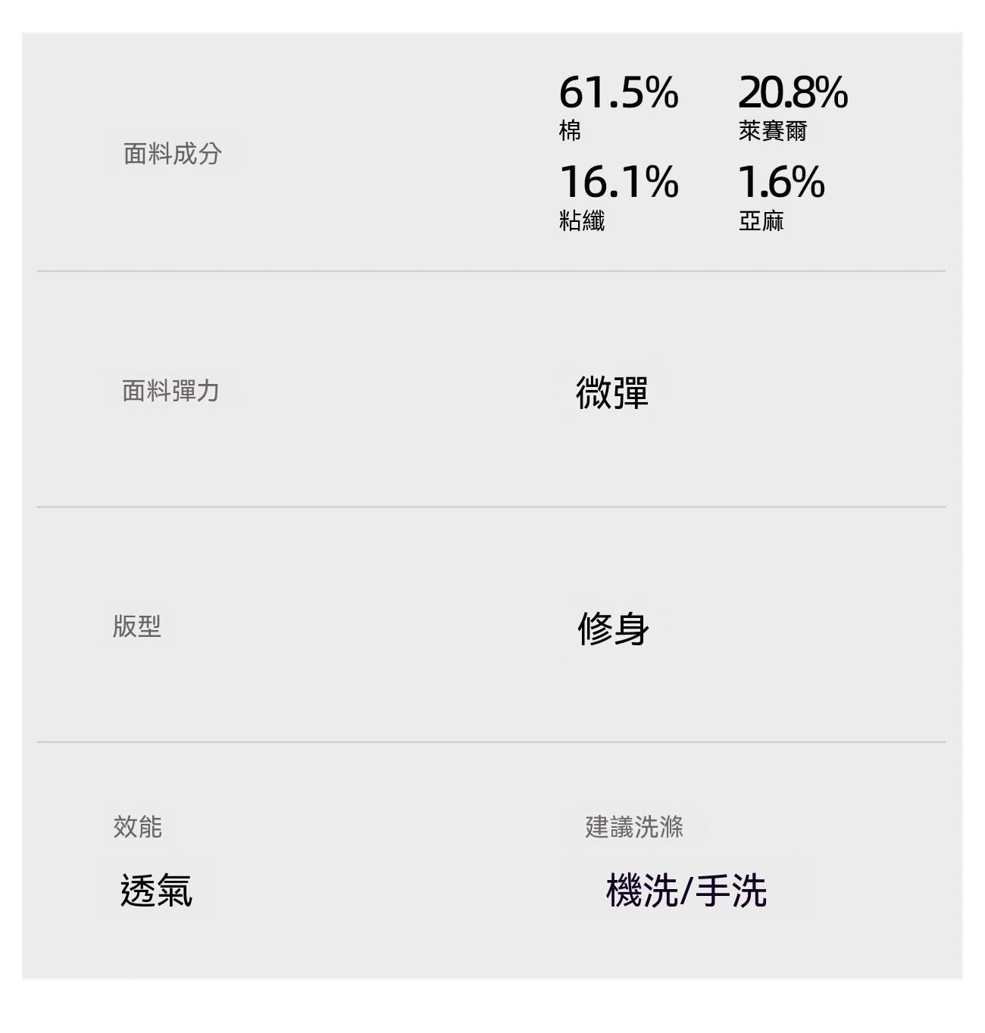
Task: Select the 機洗/手洗 washing value
Action: [686, 890]
